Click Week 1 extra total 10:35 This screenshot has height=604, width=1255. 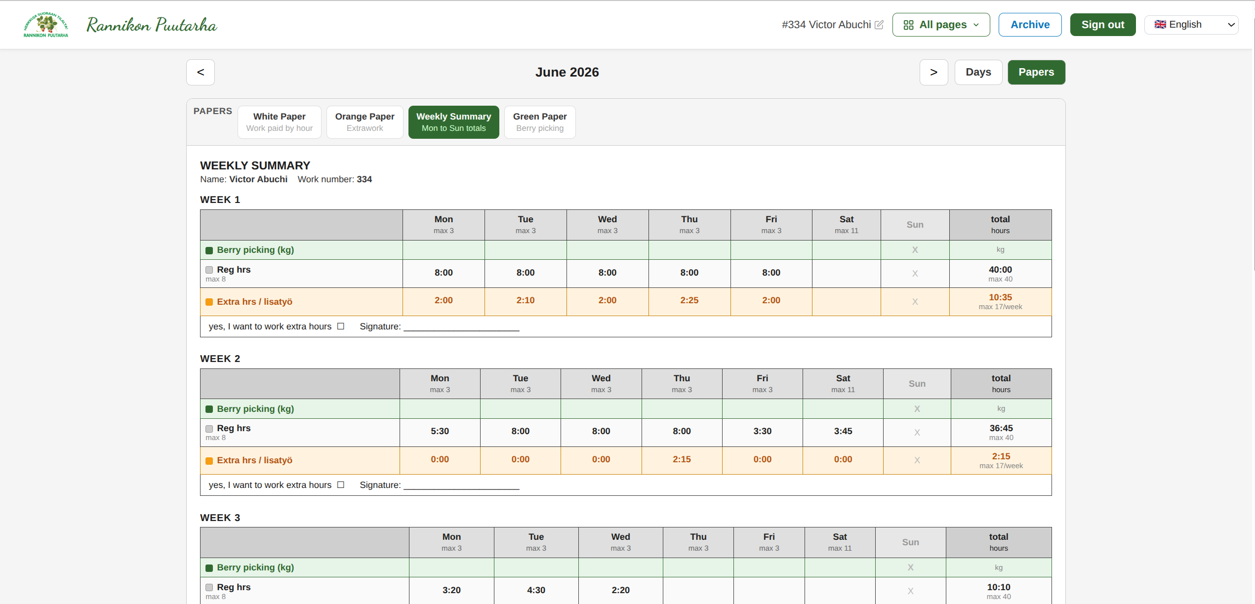[x=1000, y=297]
